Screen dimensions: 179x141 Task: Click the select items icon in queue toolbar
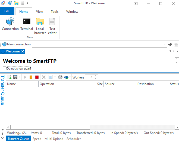pos(51,77)
